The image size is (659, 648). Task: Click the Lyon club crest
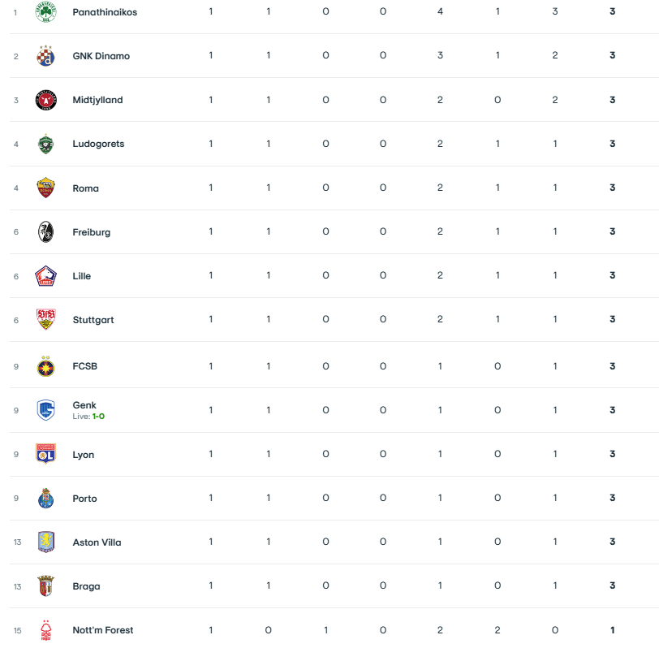point(45,454)
